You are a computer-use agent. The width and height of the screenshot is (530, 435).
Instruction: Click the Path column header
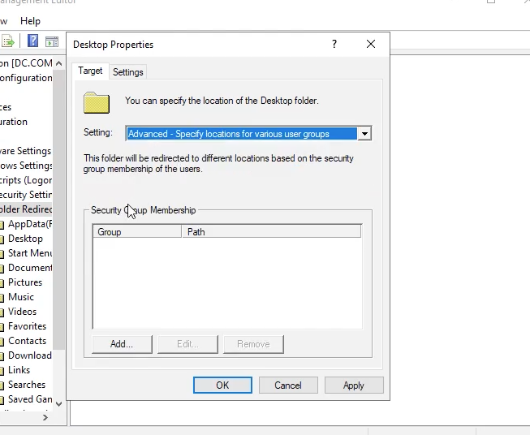pyautogui.click(x=271, y=232)
